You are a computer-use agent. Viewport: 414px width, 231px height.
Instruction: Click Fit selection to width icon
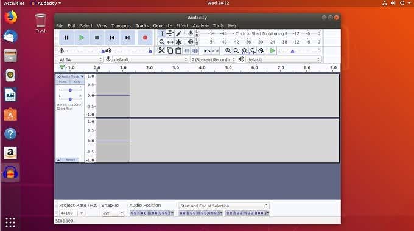click(x=245, y=50)
